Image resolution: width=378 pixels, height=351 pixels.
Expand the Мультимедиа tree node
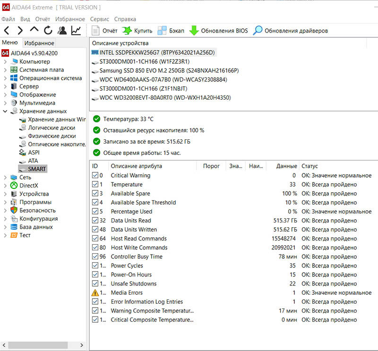click(5, 103)
